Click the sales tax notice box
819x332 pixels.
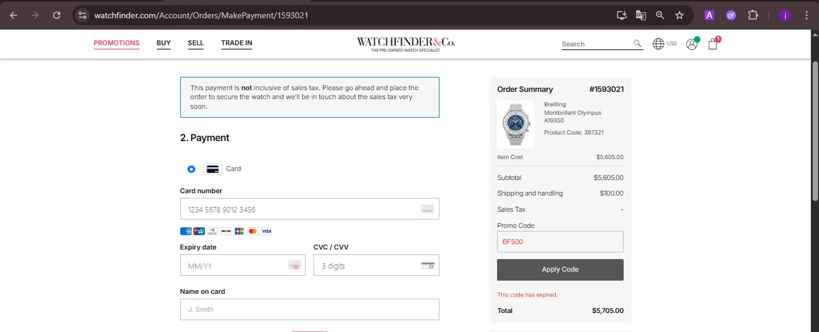click(x=310, y=97)
